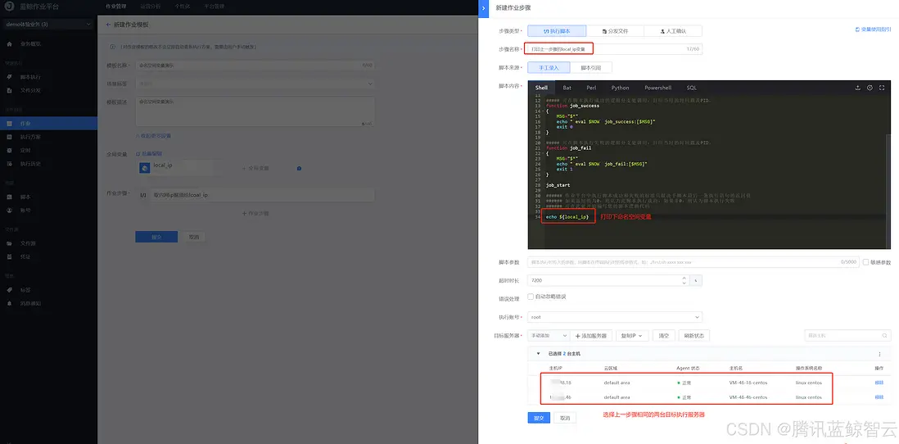Screen dimensions: 899x444
Task: Open 定时 in the sidebar
Action: [x=25, y=150]
